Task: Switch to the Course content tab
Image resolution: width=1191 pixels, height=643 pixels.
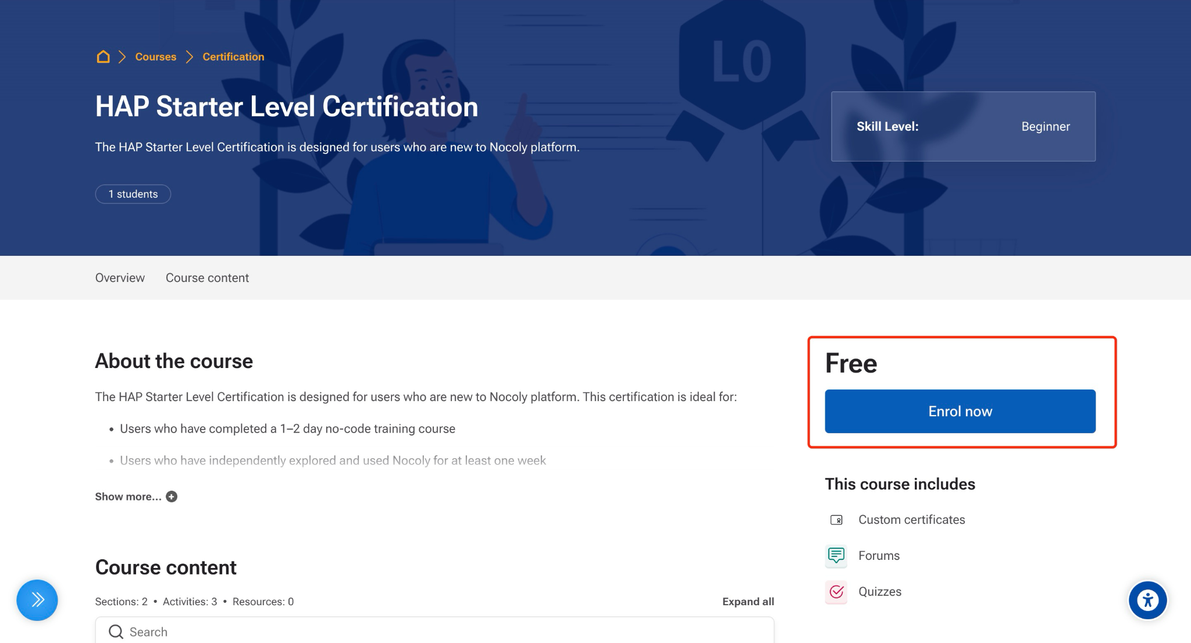Action: pyautogui.click(x=207, y=278)
